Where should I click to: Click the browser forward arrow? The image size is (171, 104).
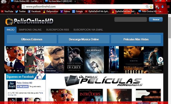coord(8,7)
